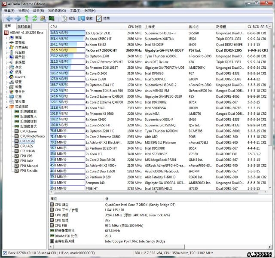Click the results list vertical scrollbar

270,87
